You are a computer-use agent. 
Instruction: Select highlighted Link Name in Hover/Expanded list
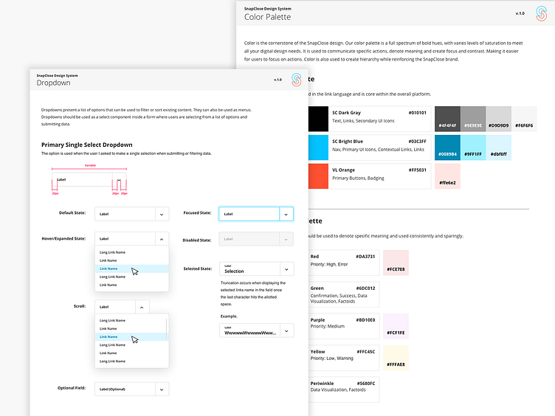pos(131,268)
